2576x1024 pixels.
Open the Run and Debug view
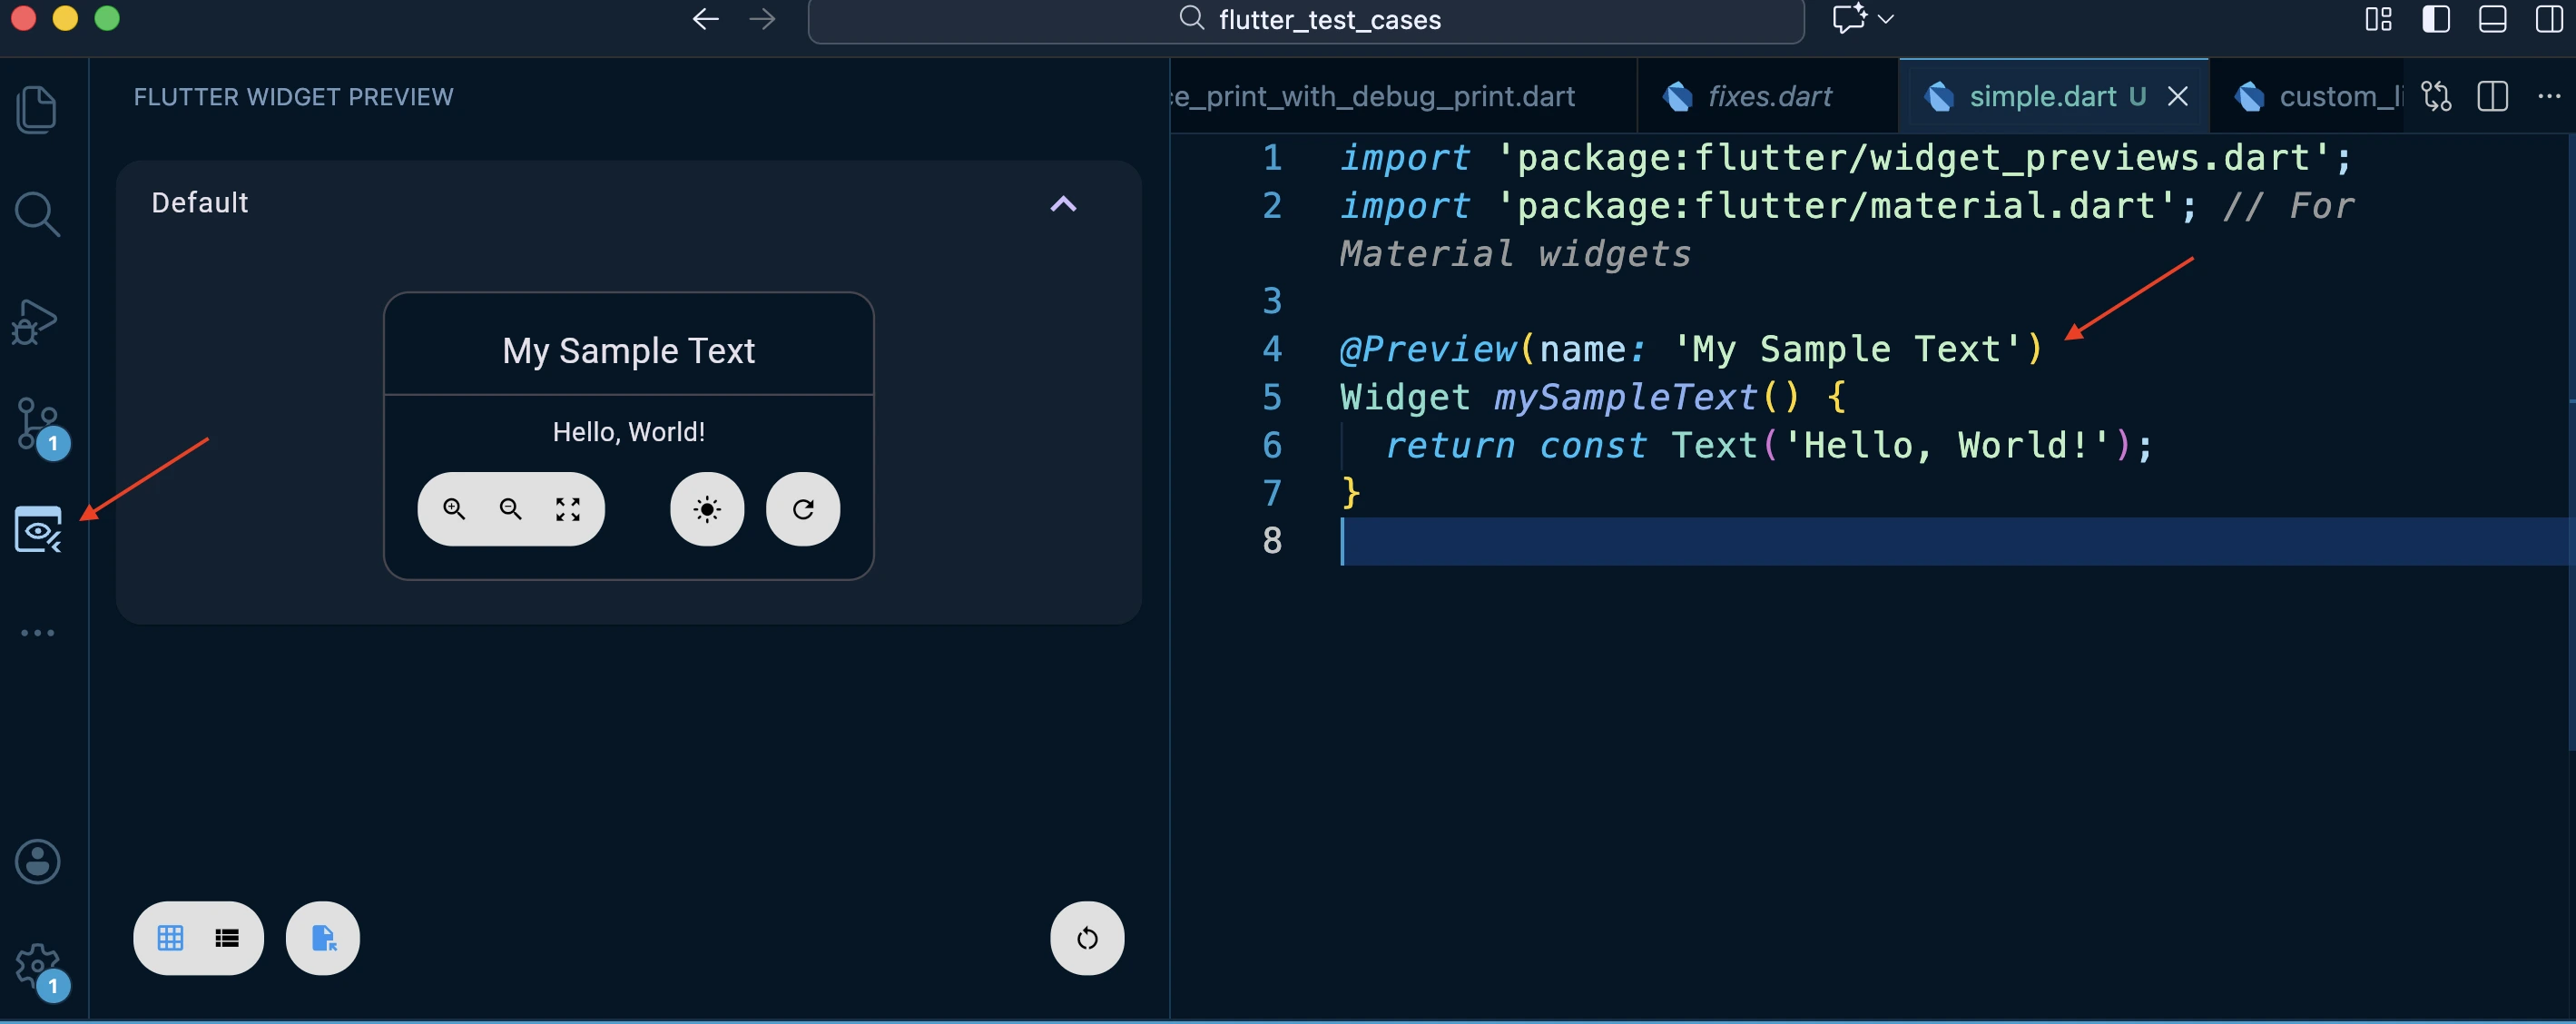click(37, 320)
